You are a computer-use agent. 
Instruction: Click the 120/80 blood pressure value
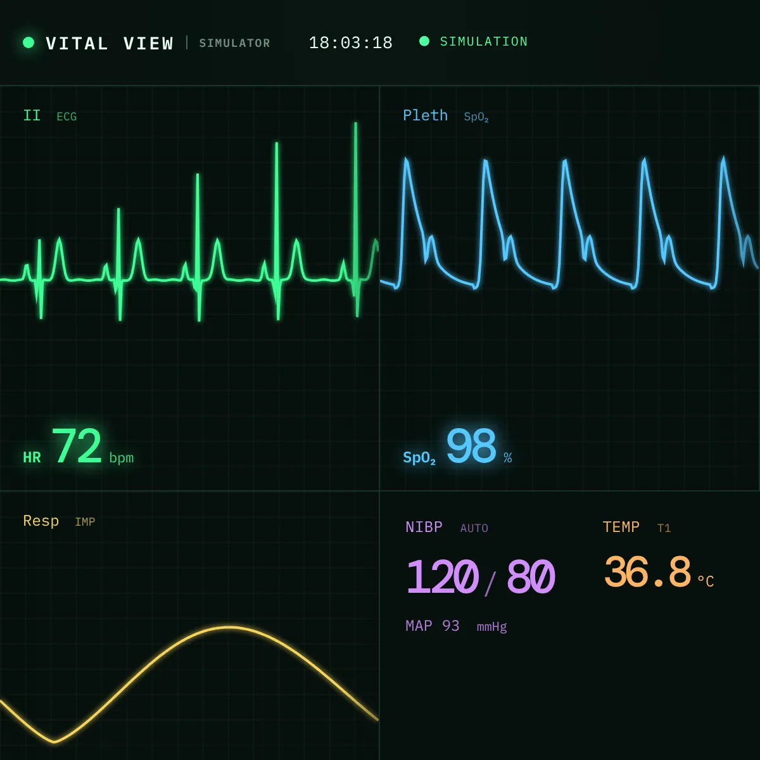tap(480, 578)
